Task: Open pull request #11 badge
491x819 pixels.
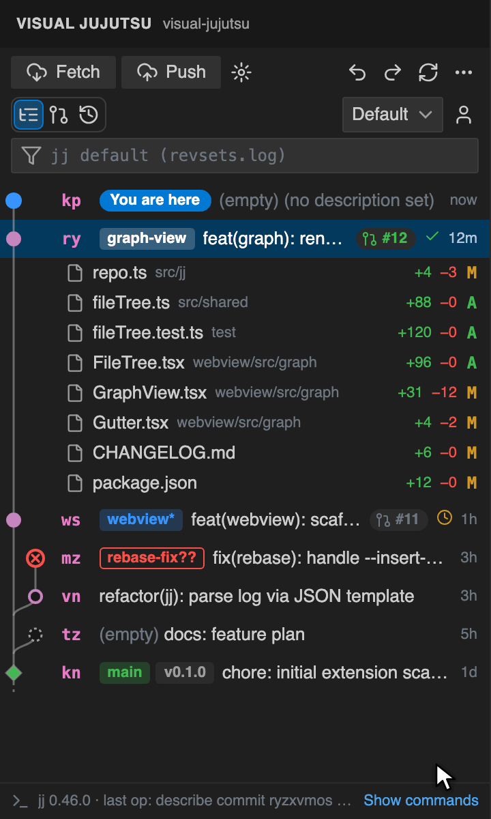Action: pos(399,520)
